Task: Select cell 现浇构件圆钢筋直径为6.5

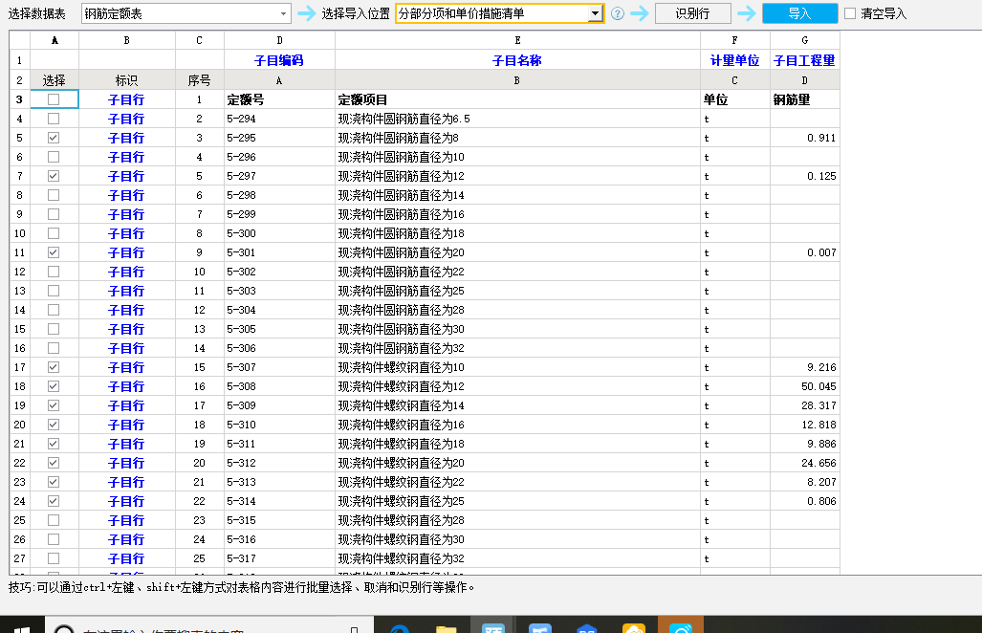Action: (x=517, y=119)
